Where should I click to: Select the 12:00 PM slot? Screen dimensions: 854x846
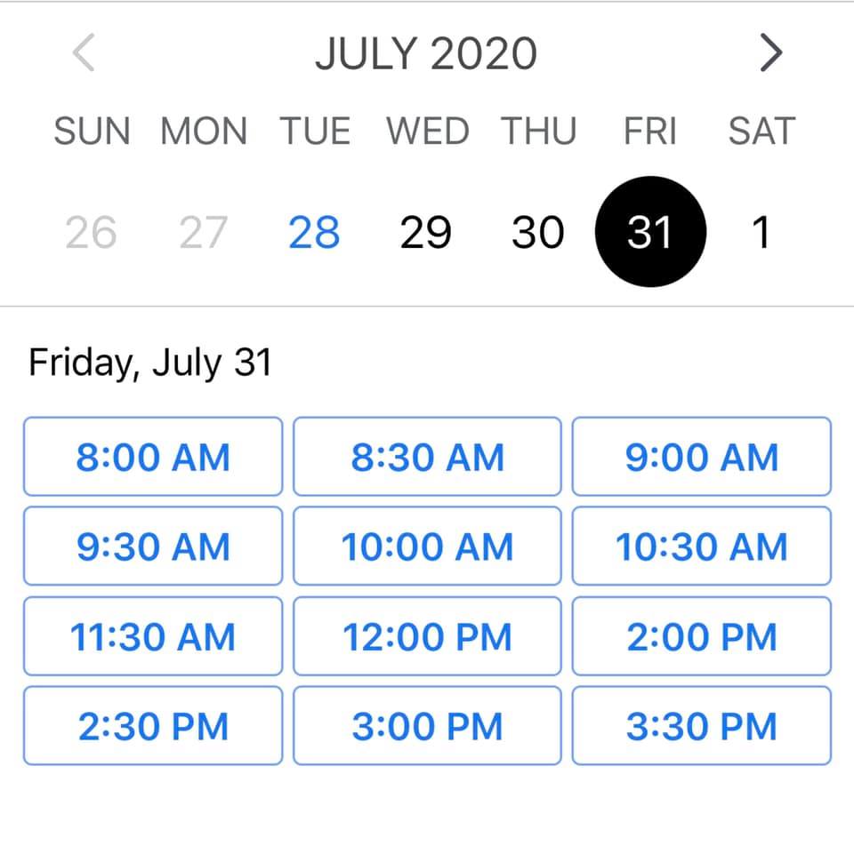tap(427, 636)
